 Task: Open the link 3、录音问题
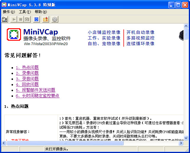click(27, 79)
